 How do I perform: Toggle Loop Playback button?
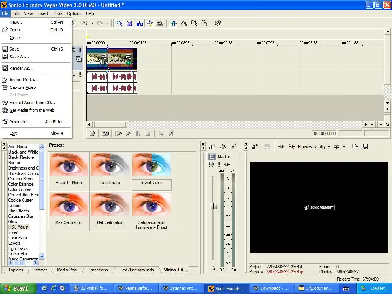(105, 134)
